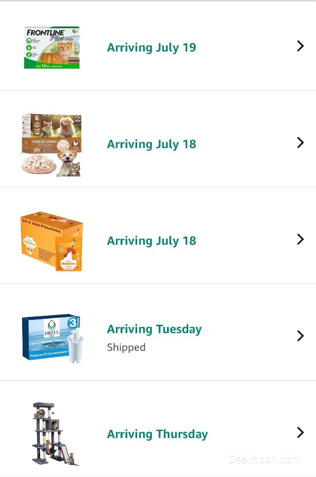Image resolution: width=316 pixels, height=477 pixels.
Task: Expand the Frontline order details chevron
Action: pos(300,45)
